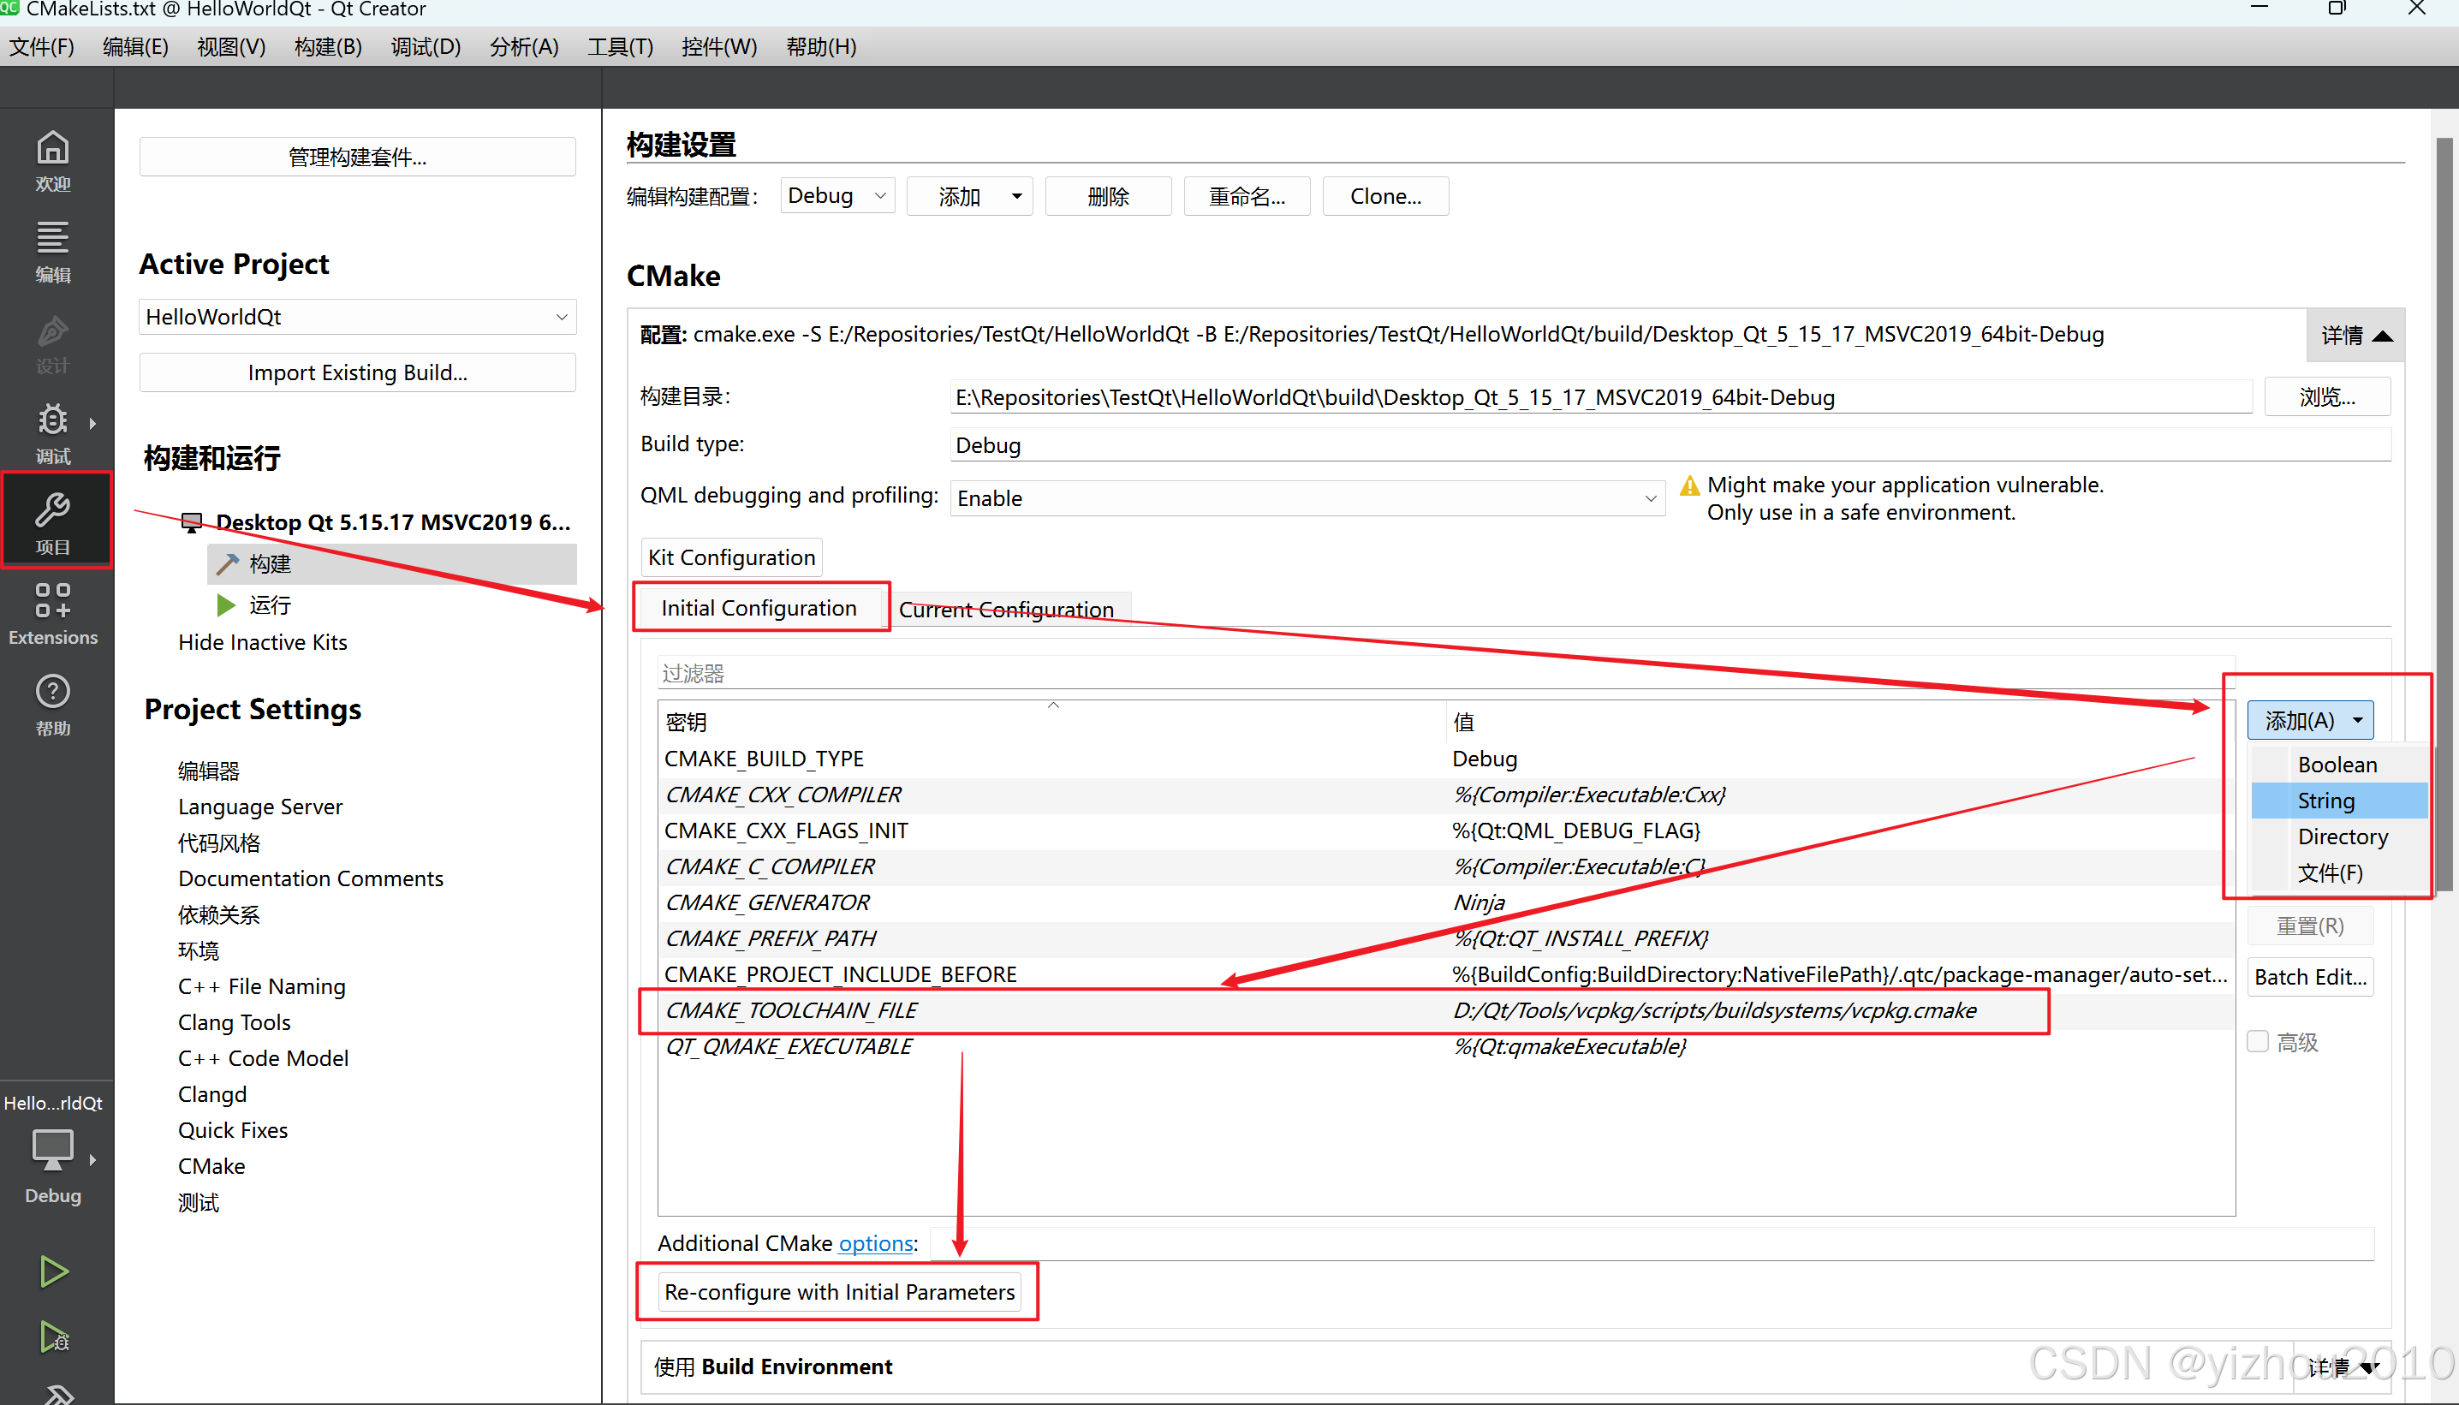2459x1405 pixels.
Task: Select the CMAKE_TOOLCHAIN_FILE row
Action: 1445,1010
